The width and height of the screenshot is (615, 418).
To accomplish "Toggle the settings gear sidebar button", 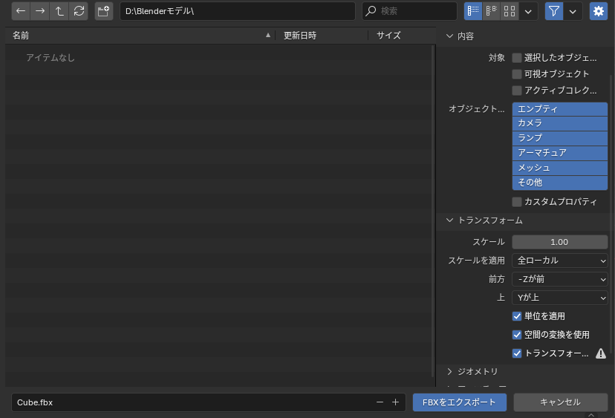I will point(598,11).
